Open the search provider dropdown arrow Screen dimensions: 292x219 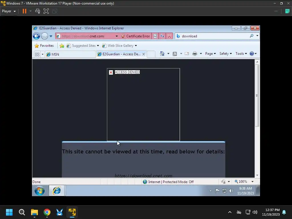tap(257, 36)
